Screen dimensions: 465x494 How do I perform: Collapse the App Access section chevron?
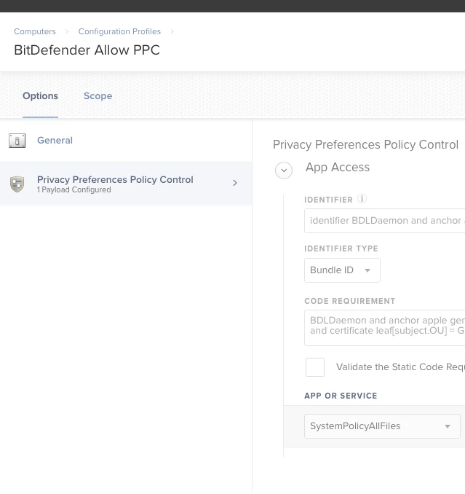point(284,170)
